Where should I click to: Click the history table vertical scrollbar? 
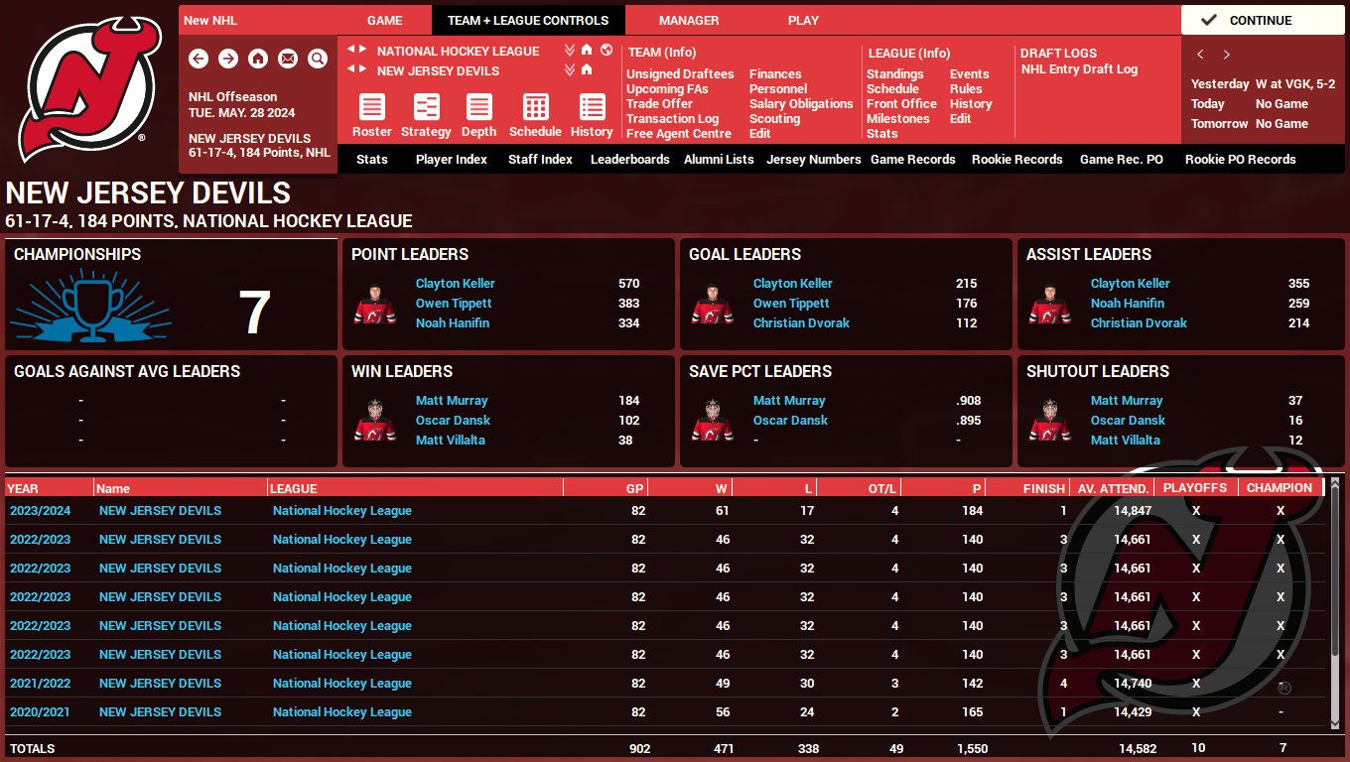1335,605
